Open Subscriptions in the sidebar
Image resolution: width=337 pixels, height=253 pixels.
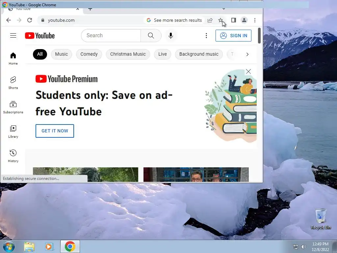click(13, 107)
